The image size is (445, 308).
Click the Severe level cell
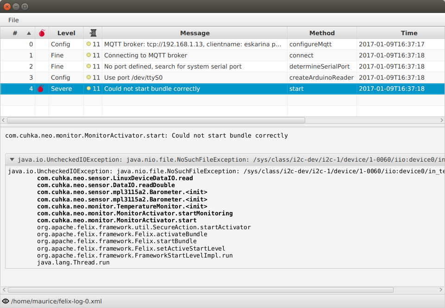[x=66, y=88]
